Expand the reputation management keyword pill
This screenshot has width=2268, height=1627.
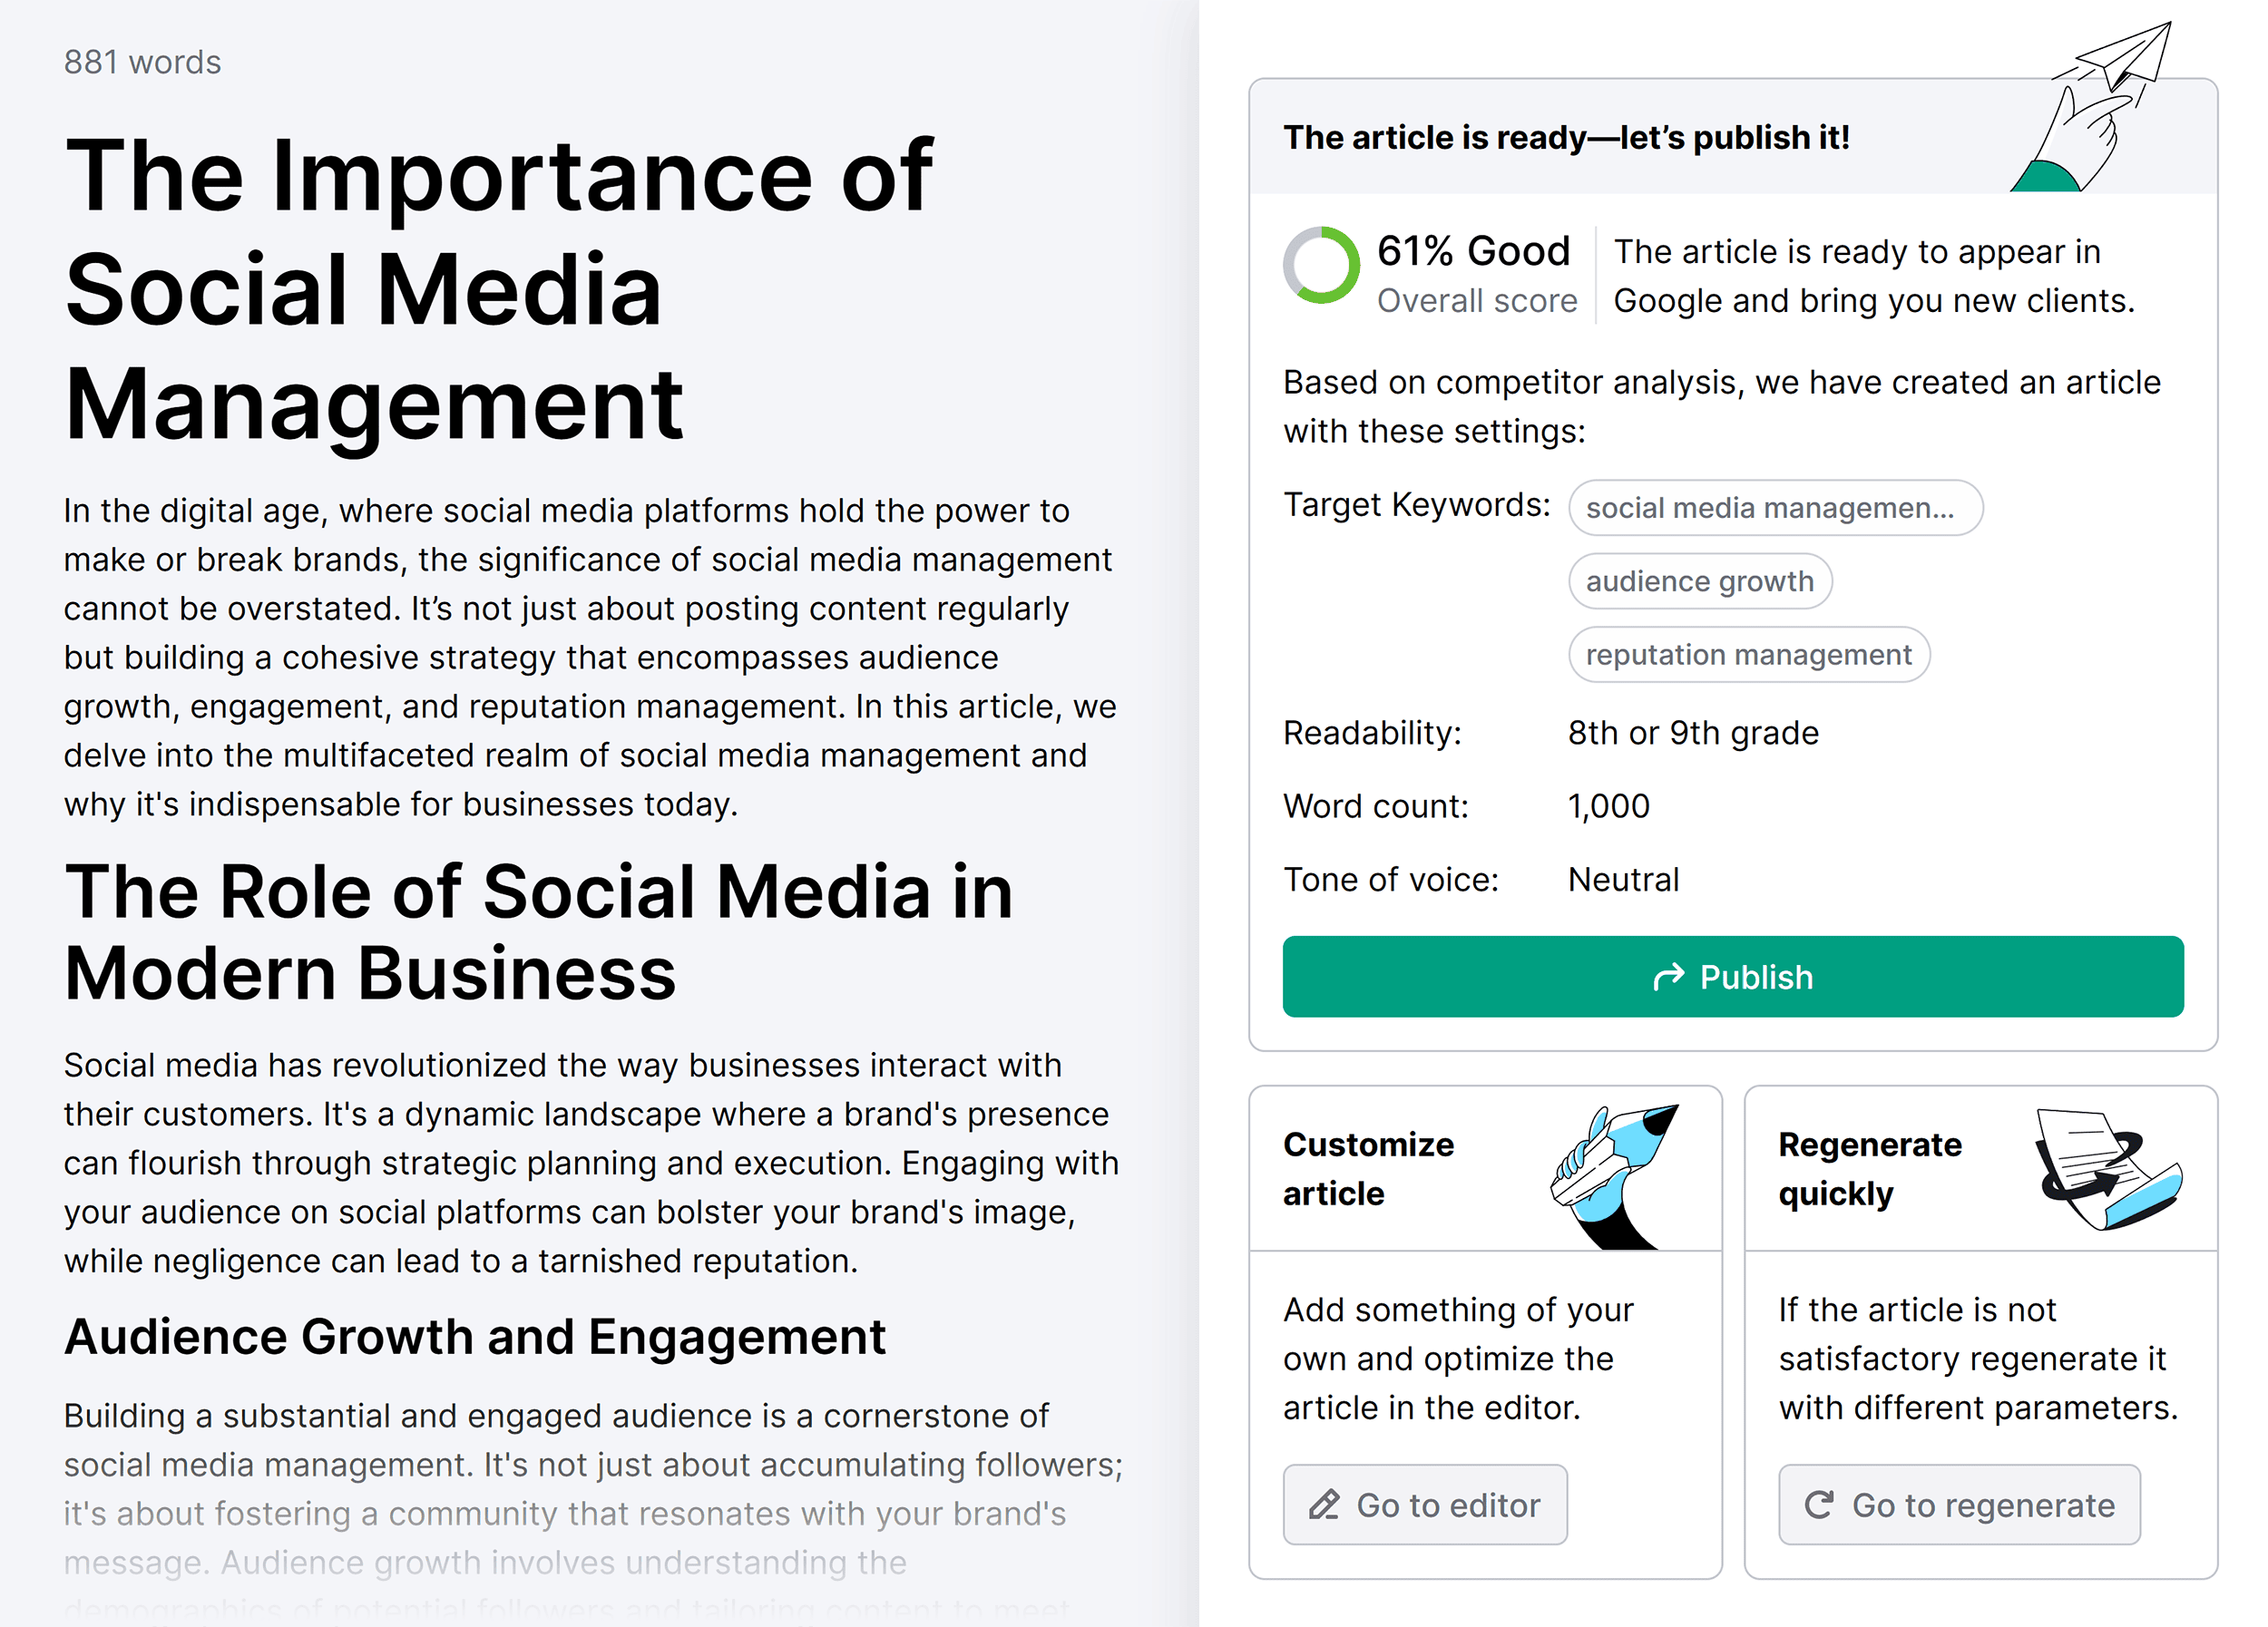tap(1748, 654)
